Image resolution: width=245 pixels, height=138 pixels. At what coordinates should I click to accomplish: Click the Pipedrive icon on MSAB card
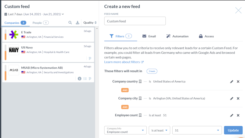(x=90, y=79)
